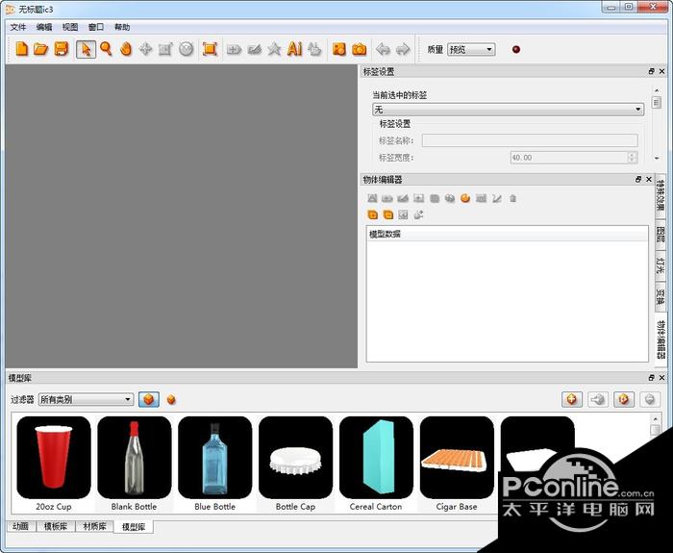Switch to the 动画 tab

click(x=20, y=526)
